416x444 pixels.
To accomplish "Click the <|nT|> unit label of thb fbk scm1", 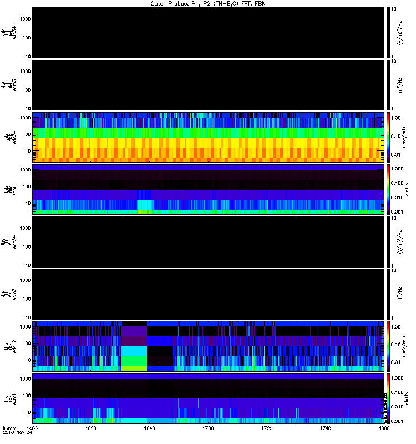I will (x=407, y=190).
